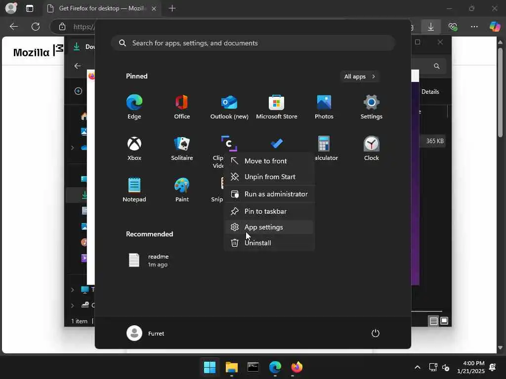Image resolution: width=506 pixels, height=379 pixels.
Task: Select Pin to taskbar option
Action: [269, 211]
